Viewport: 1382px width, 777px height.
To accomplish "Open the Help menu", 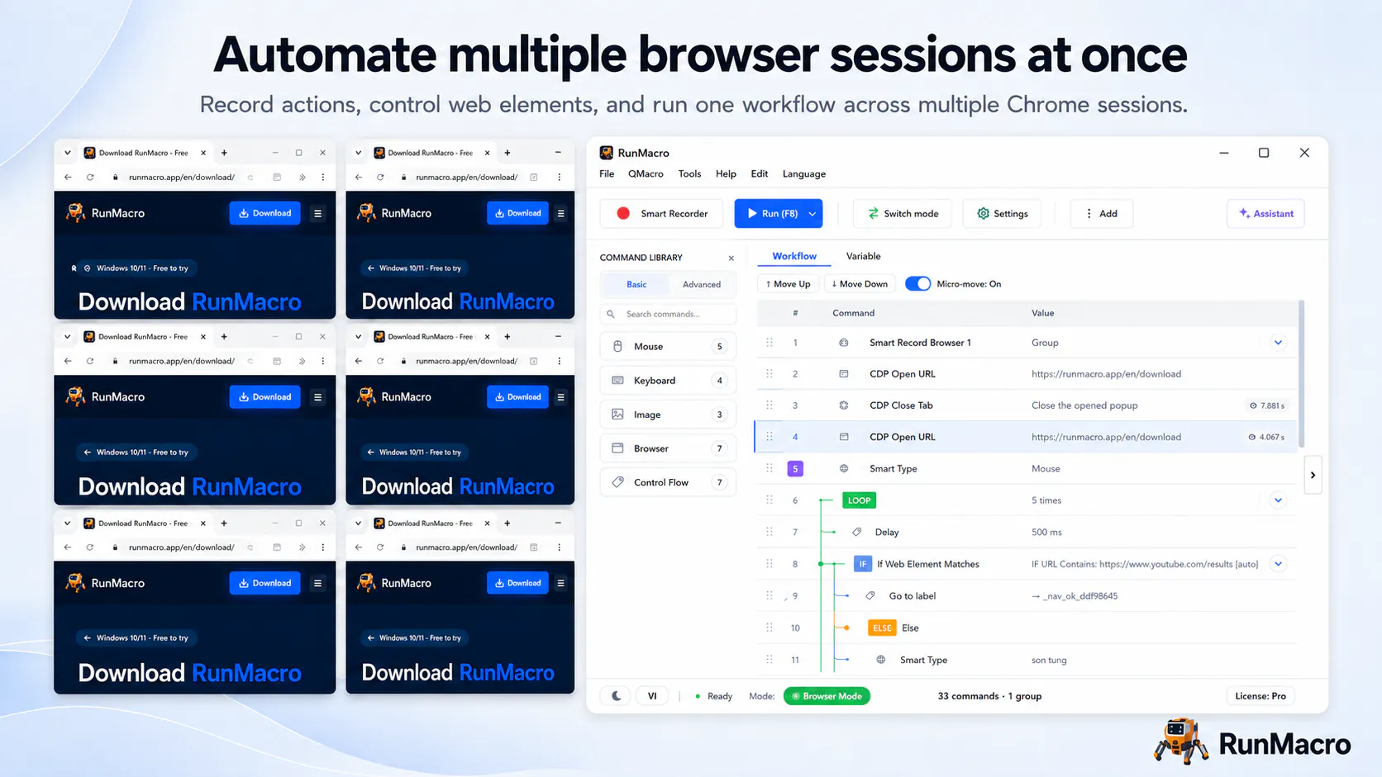I will [x=726, y=174].
